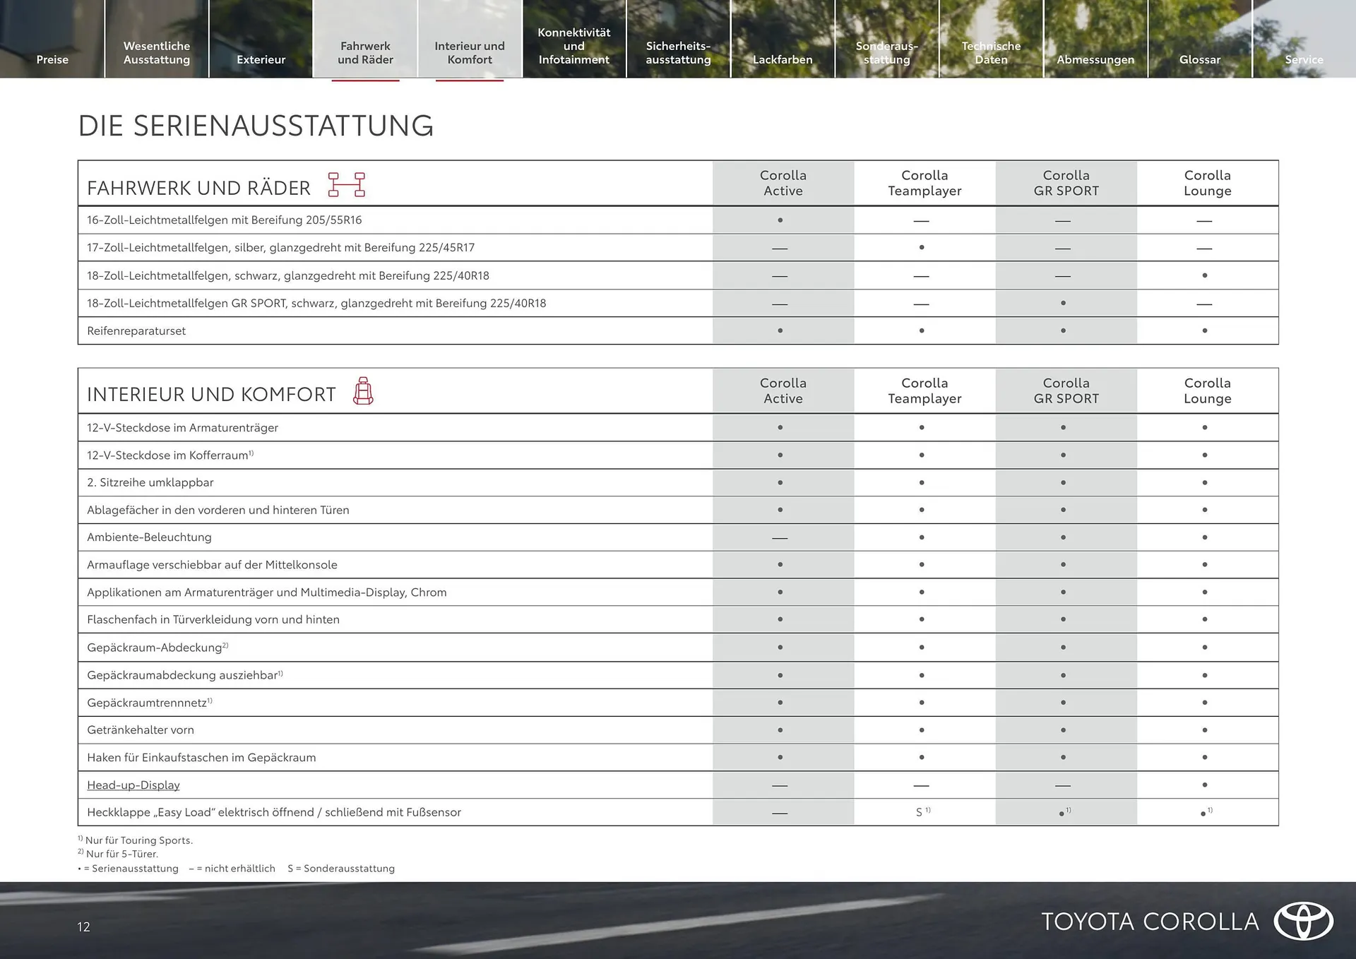Open the Technische Daten tab
The height and width of the screenshot is (959, 1356).
click(x=991, y=52)
